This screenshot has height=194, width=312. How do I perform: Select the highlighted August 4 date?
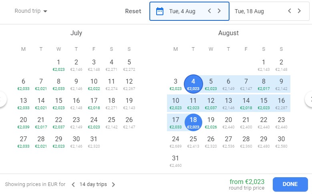click(x=193, y=84)
